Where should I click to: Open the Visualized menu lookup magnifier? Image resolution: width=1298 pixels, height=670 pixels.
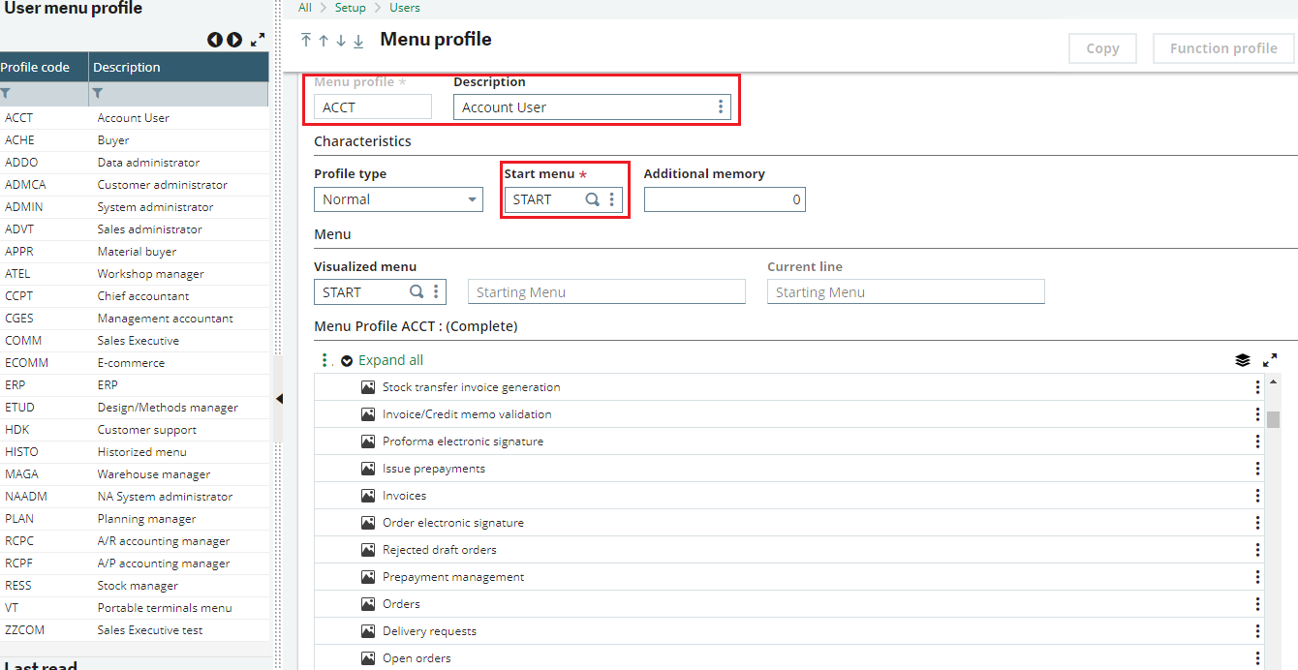416,290
